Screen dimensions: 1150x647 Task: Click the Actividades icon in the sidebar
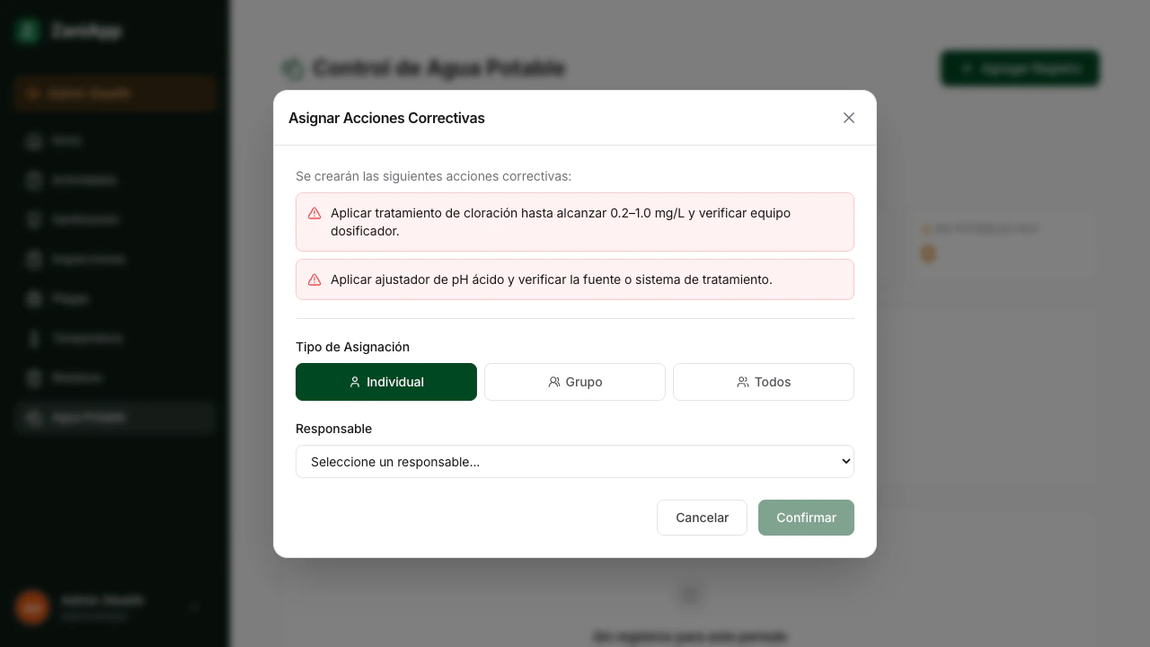[32, 181]
